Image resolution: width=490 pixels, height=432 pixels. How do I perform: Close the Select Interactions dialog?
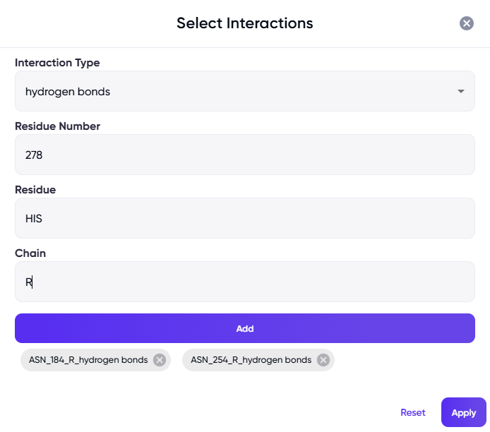point(467,23)
